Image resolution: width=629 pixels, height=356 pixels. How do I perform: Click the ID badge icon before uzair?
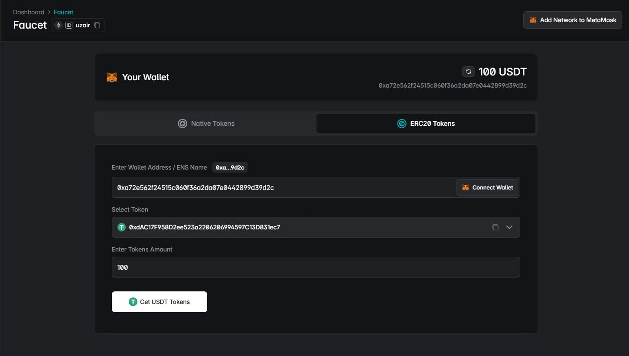(x=69, y=25)
